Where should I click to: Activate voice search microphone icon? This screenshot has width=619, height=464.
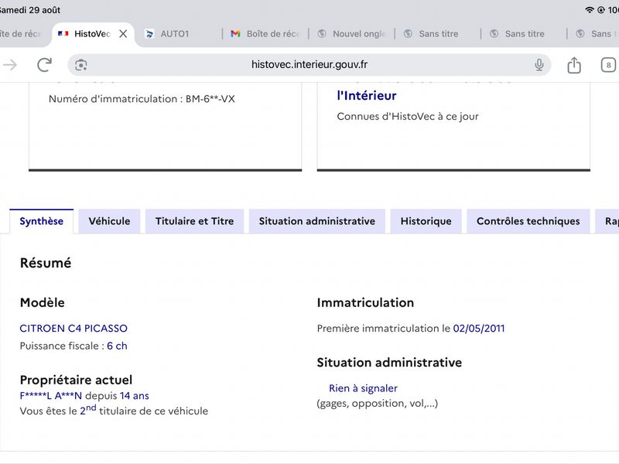[x=539, y=65]
